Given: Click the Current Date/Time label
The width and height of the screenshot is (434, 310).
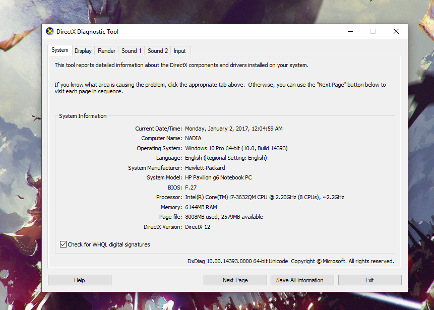Looking at the screenshot, I should [159, 129].
